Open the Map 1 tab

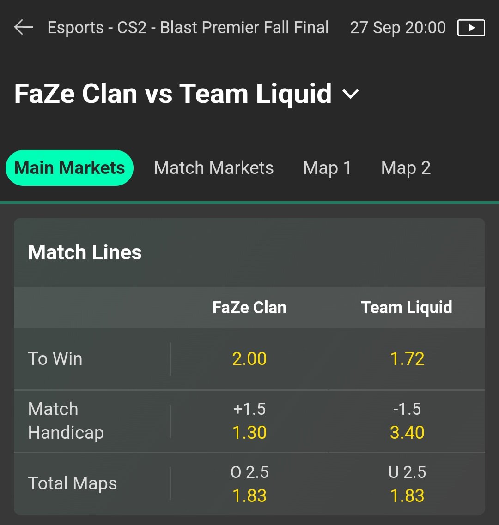pos(327,168)
